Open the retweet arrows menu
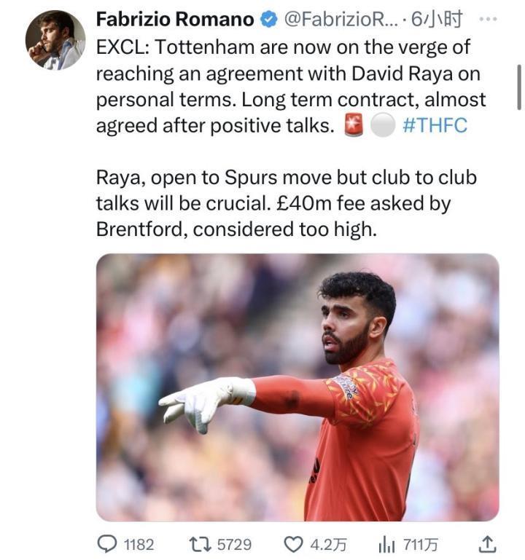 tap(200, 544)
